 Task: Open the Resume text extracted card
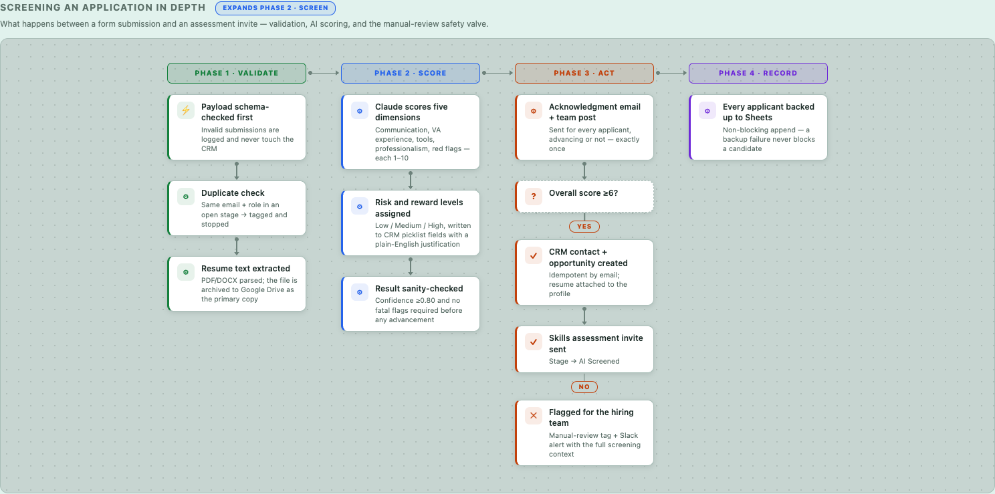click(x=237, y=283)
